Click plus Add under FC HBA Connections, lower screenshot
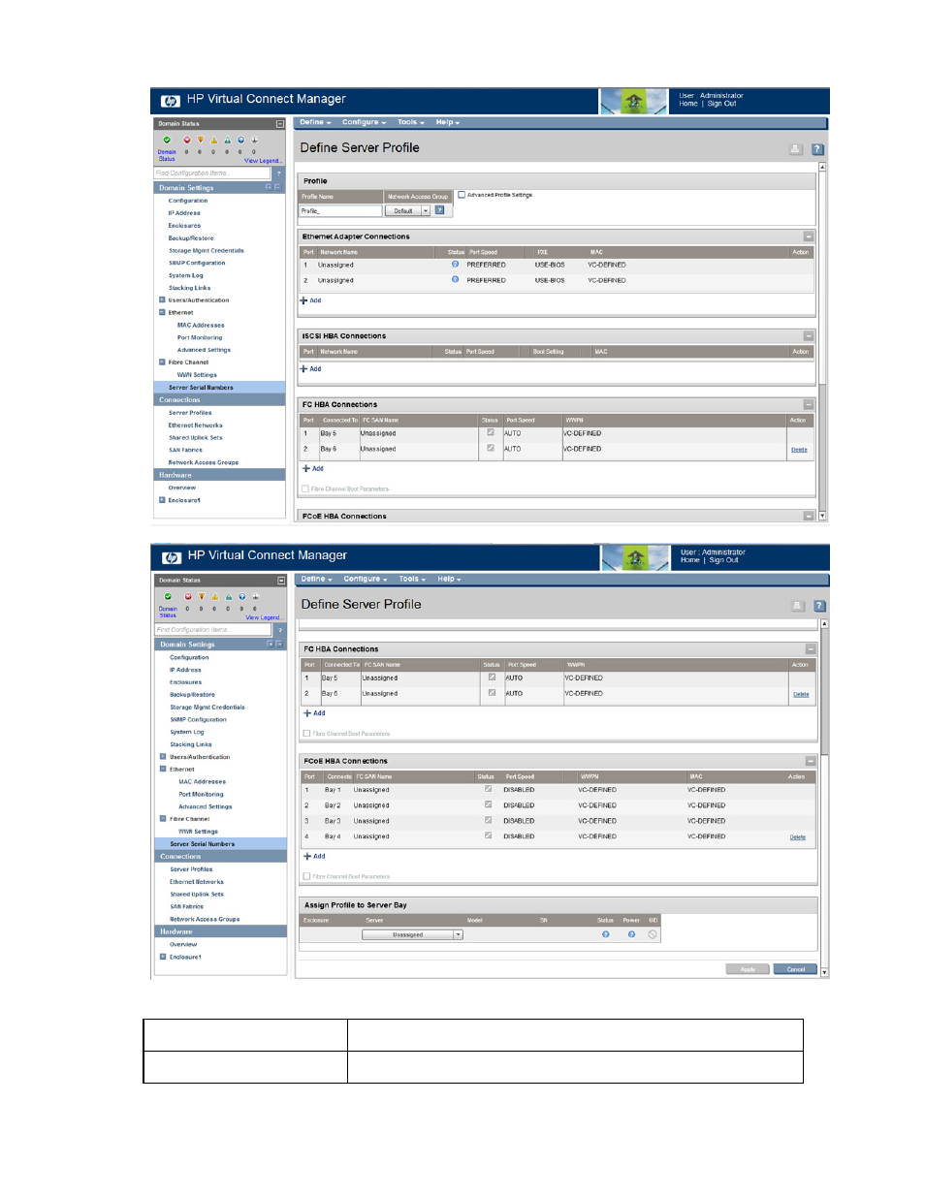Screen dimensions: 925x1197 (314, 713)
